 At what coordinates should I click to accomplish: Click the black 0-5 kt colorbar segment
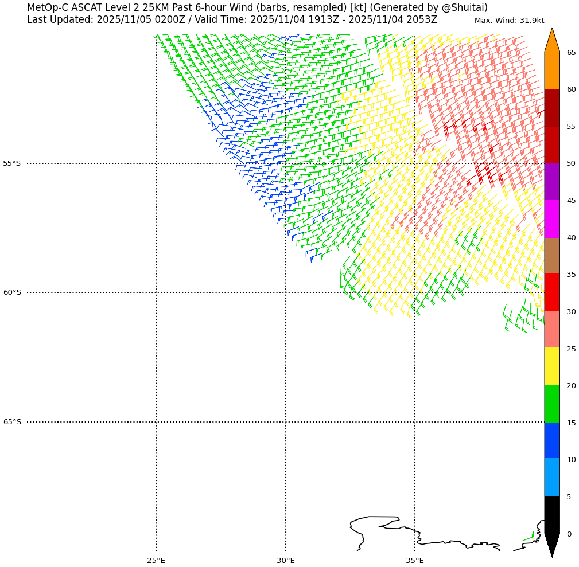coord(551,514)
